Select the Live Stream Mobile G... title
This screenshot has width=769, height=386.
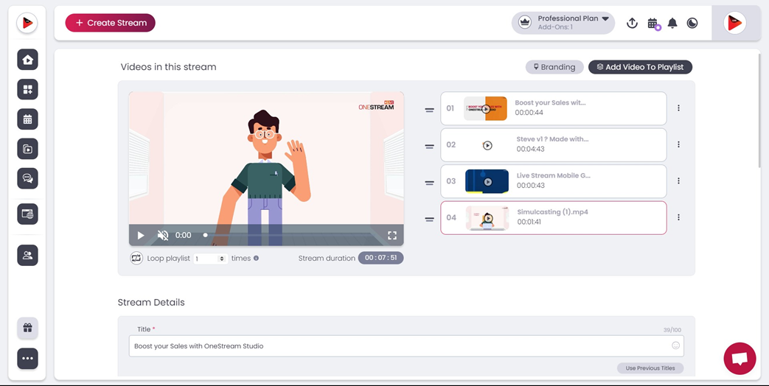pyautogui.click(x=554, y=175)
